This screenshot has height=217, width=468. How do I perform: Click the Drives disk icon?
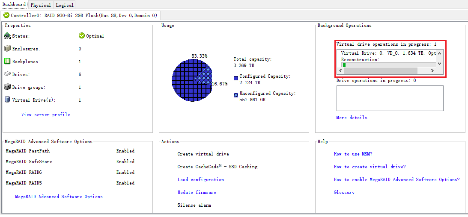click(7, 74)
